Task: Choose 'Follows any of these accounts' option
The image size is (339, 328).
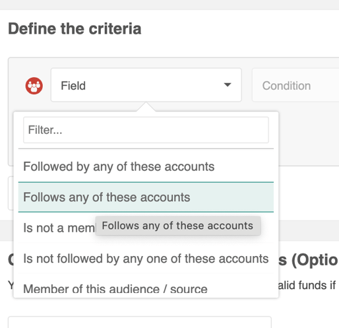Action: pos(146,197)
